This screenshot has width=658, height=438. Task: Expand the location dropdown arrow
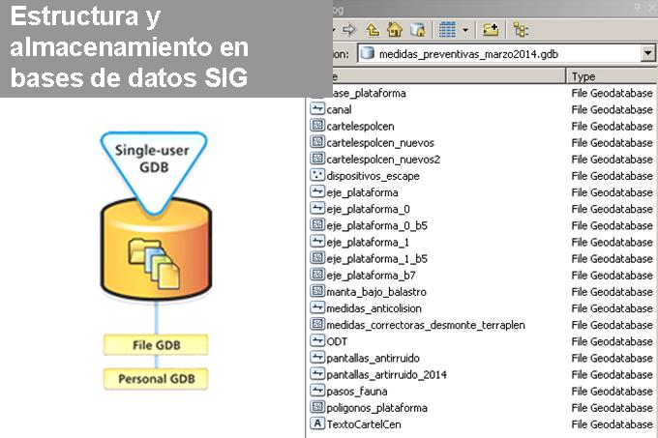648,53
